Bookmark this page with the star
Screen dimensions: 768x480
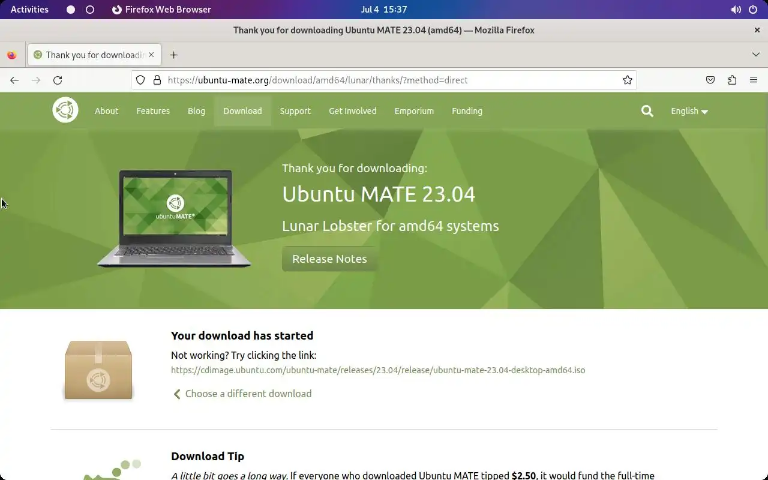(628, 80)
